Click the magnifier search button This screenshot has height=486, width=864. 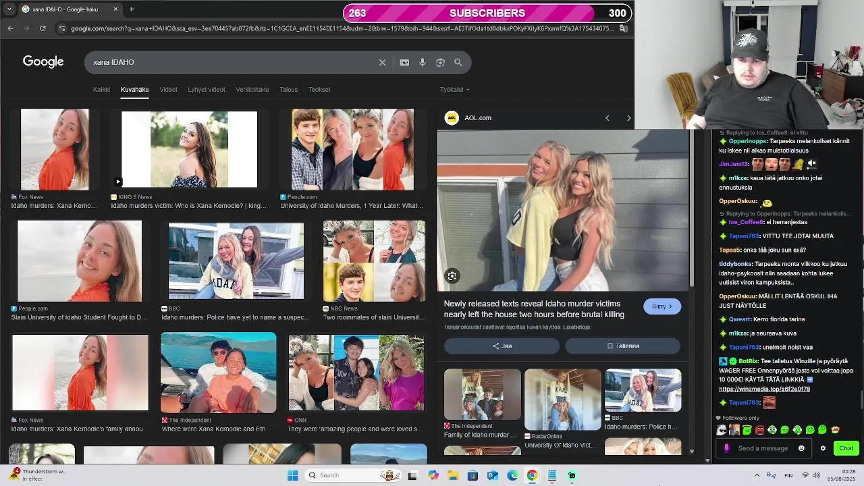coord(458,62)
